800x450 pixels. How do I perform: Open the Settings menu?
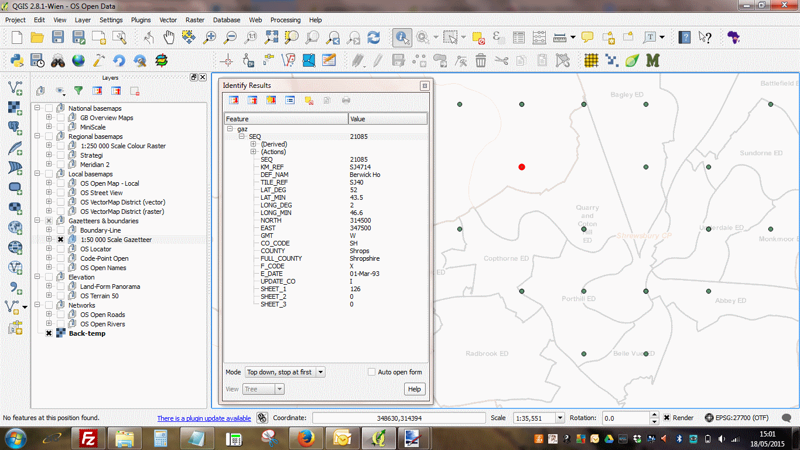111,20
